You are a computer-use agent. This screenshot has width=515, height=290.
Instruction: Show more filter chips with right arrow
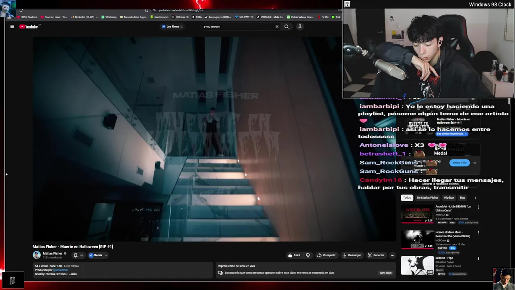coord(475,198)
